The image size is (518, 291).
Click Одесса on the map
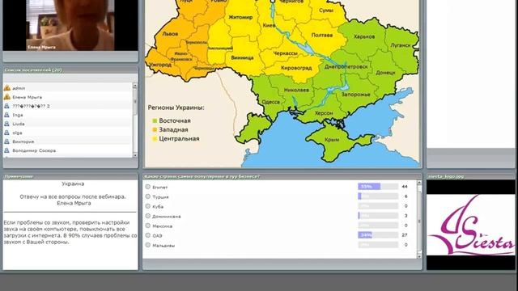pyautogui.click(x=271, y=102)
